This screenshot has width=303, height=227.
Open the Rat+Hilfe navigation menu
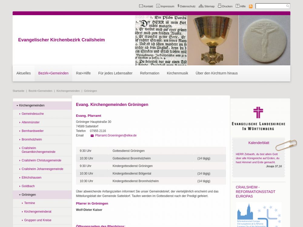83,73
